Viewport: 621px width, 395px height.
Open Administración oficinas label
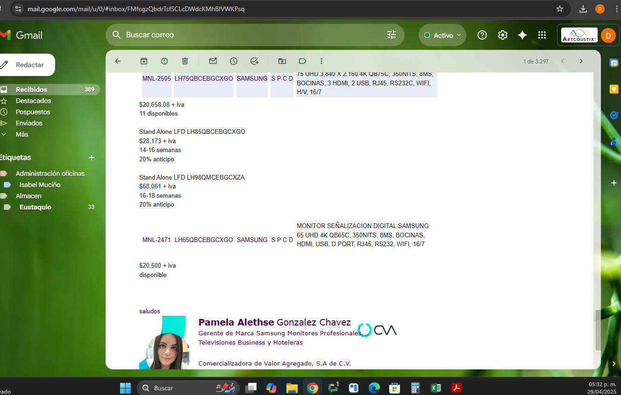coord(50,173)
